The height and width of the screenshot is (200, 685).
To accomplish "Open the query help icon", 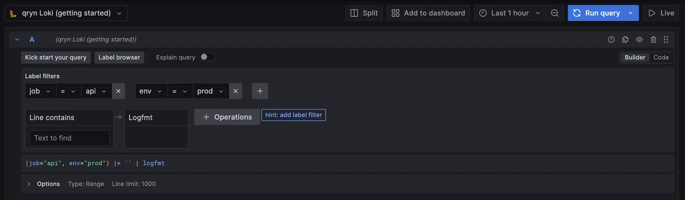I will (x=611, y=40).
